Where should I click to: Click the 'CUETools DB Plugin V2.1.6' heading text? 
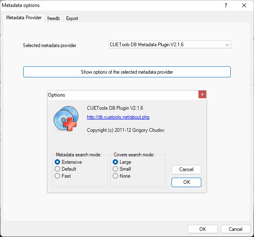coord(115,108)
